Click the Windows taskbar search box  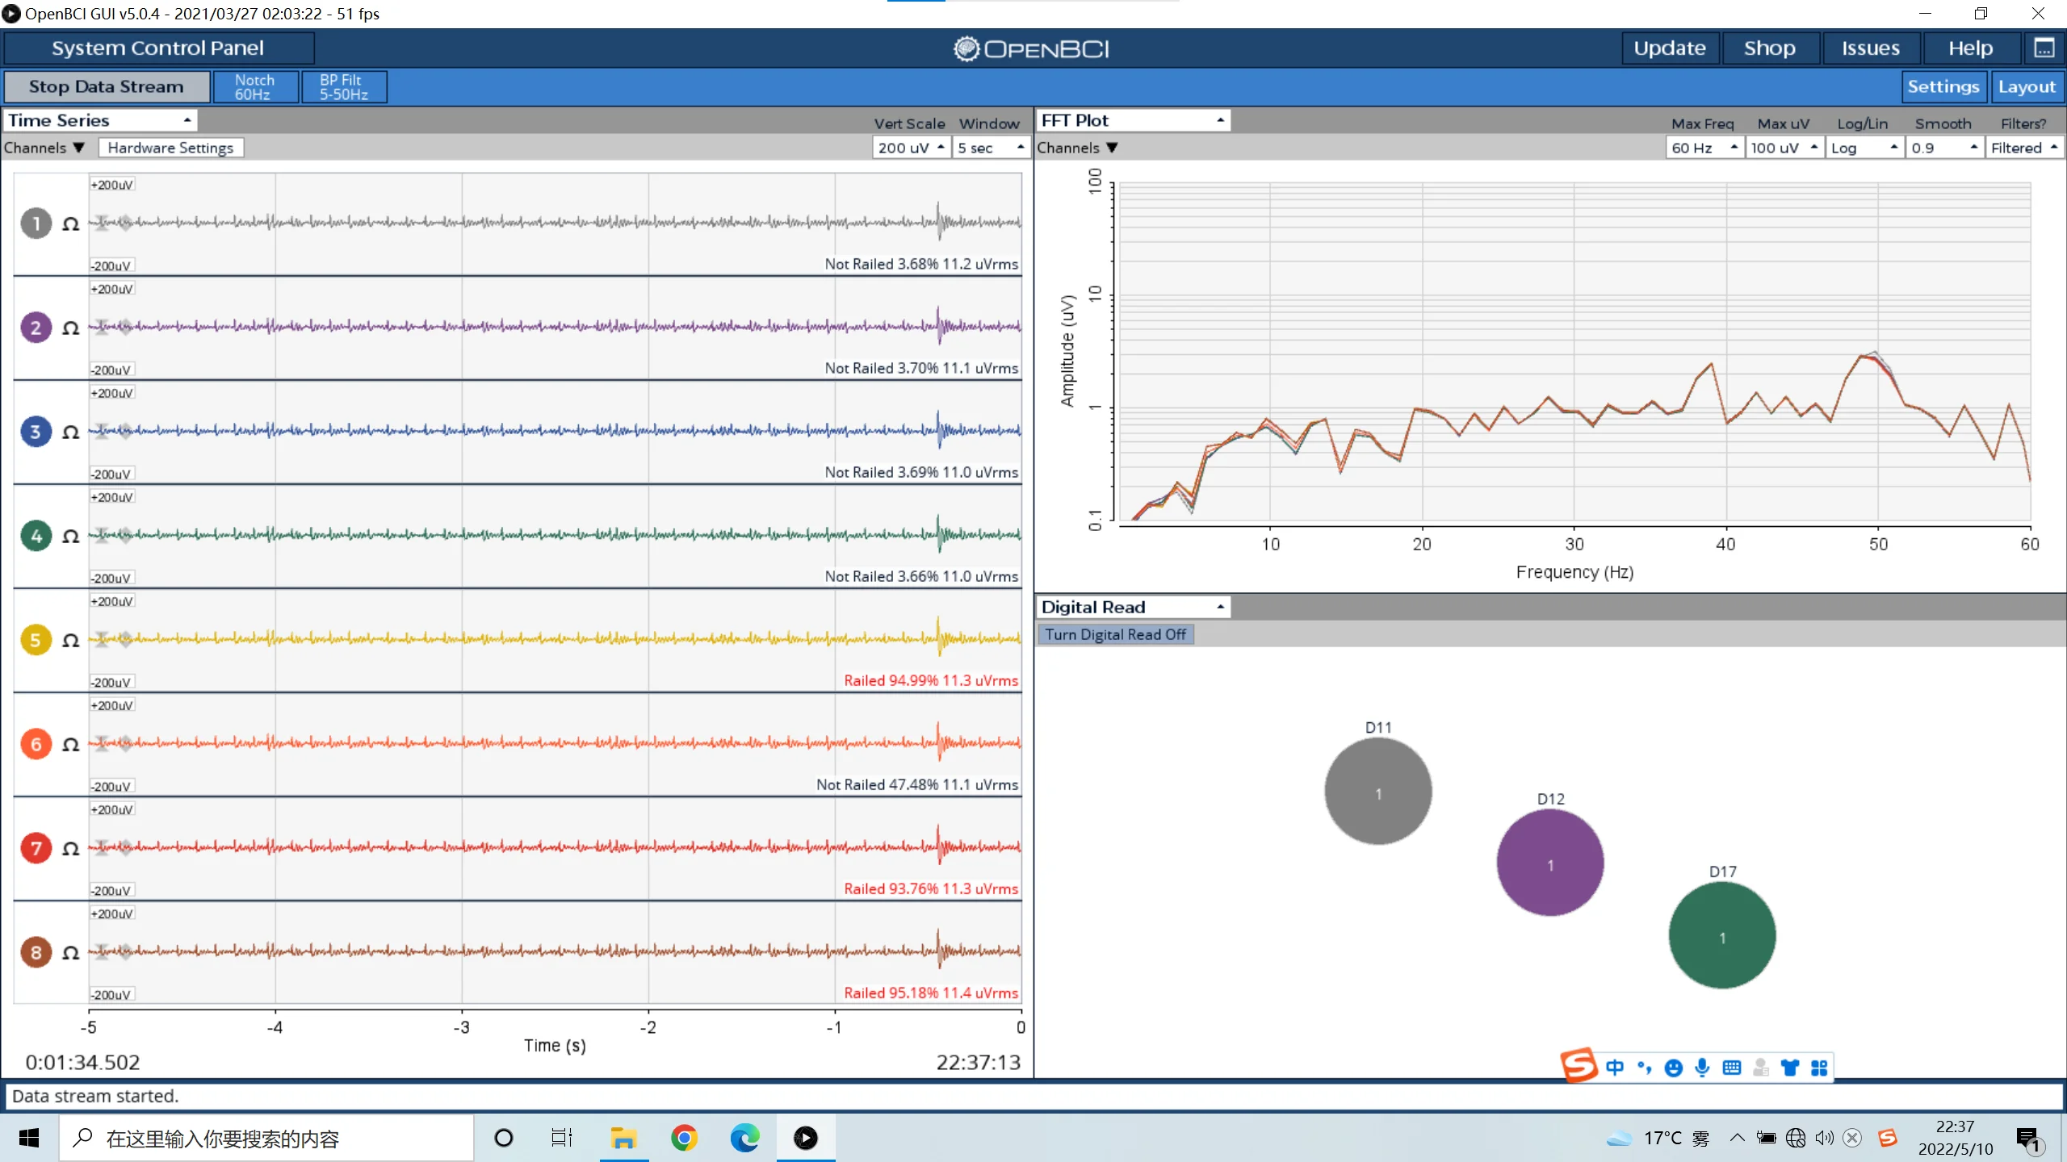(266, 1138)
